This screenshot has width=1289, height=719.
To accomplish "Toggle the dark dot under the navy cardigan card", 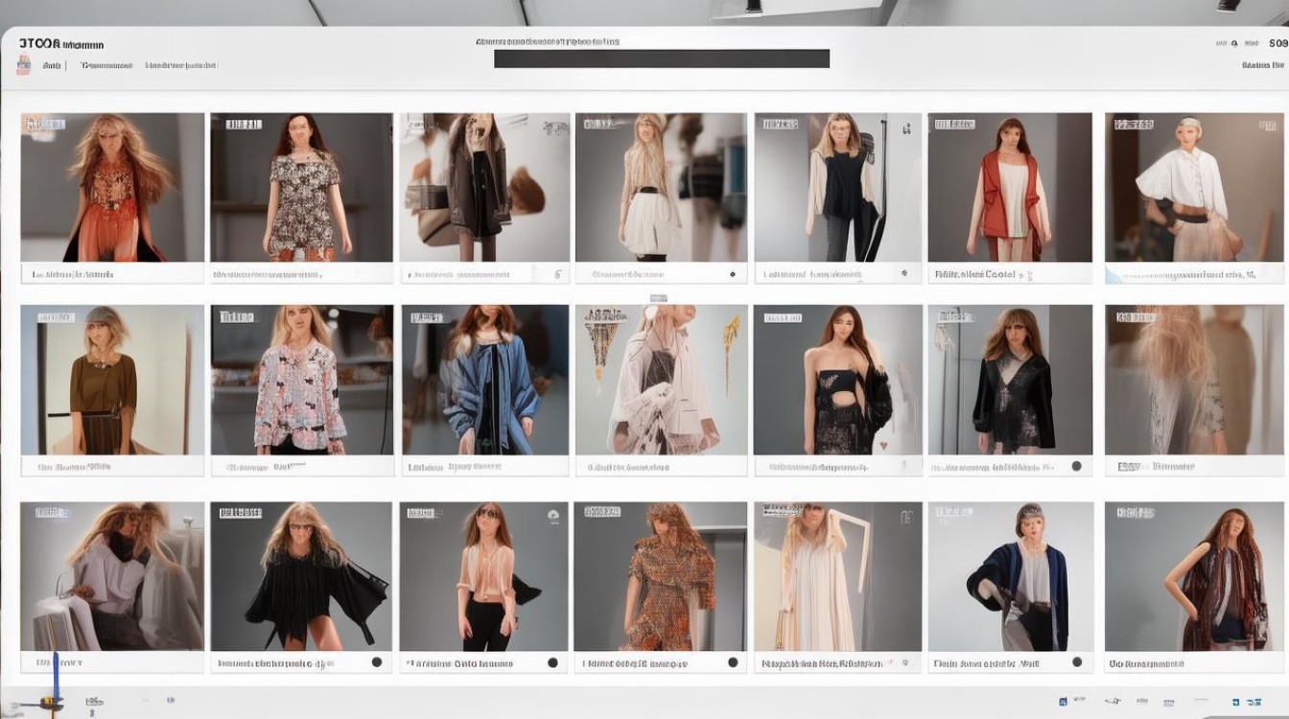I will pyautogui.click(x=1076, y=662).
